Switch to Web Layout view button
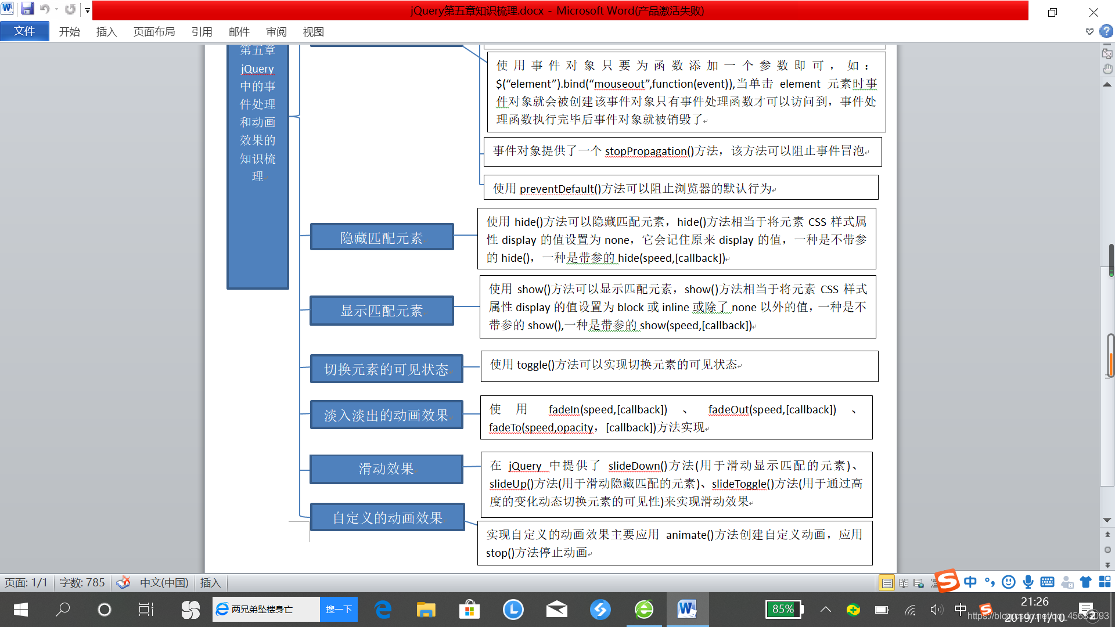 click(x=919, y=583)
